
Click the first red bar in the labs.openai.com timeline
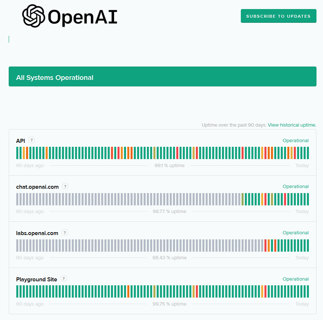[x=265, y=246]
